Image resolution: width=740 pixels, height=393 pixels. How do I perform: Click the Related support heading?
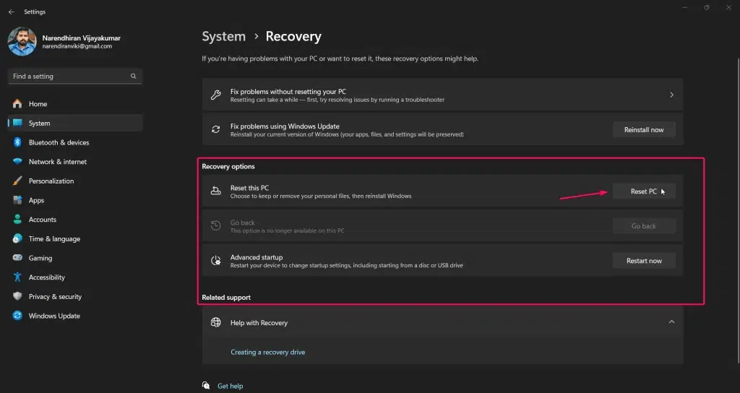[226, 297]
